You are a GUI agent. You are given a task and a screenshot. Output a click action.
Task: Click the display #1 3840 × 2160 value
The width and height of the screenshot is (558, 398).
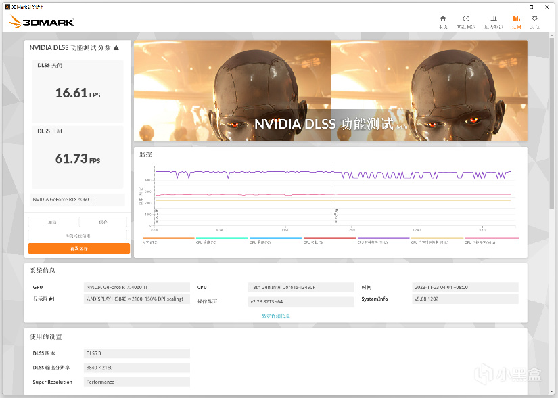pyautogui.click(x=137, y=299)
